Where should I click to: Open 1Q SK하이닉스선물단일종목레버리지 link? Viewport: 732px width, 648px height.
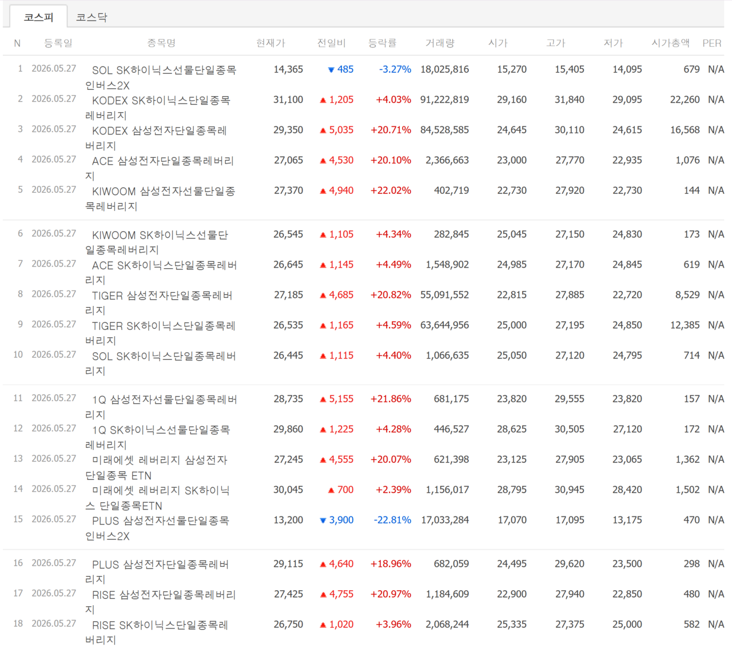158,438
